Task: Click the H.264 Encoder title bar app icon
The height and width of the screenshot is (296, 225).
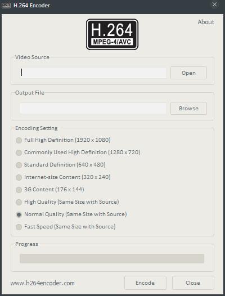Action: pos(6,5)
